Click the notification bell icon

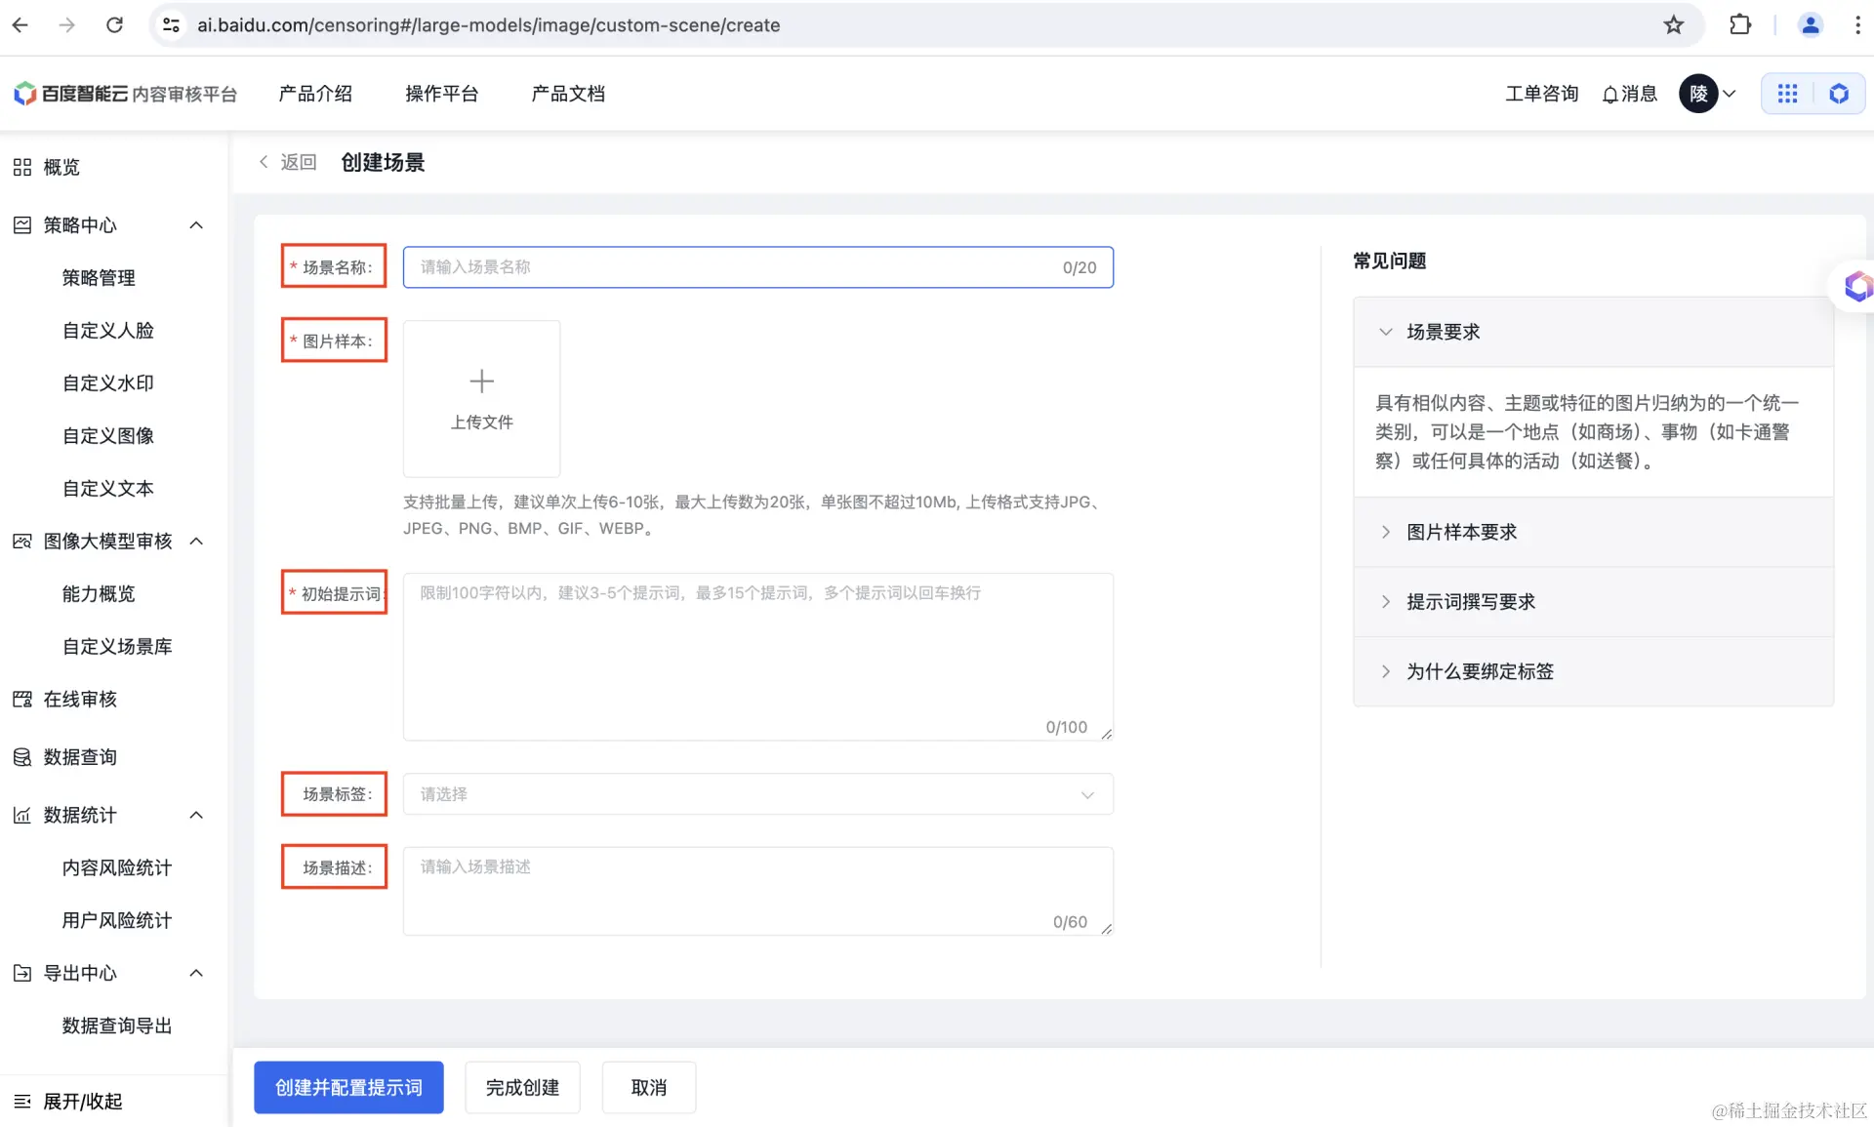1610,95
